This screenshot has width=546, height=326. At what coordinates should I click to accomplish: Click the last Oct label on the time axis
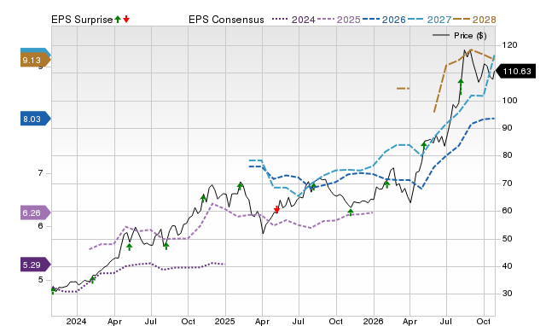(484, 321)
